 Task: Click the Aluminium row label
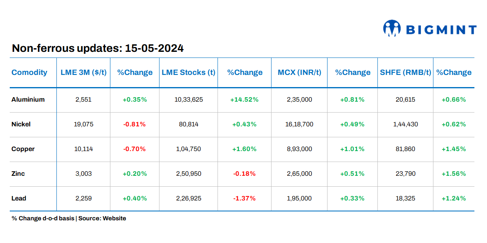pos(28,99)
